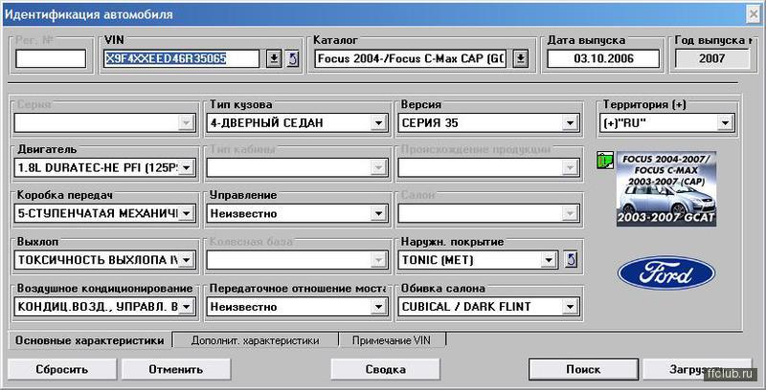Image resolution: width=766 pixels, height=390 pixels.
Task: Click the reset icon next to the VIN field
Action: click(292, 59)
